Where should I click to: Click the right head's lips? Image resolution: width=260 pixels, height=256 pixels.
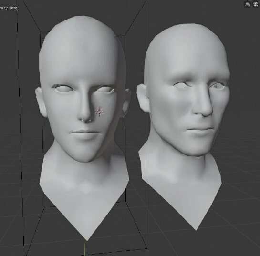tap(199, 130)
